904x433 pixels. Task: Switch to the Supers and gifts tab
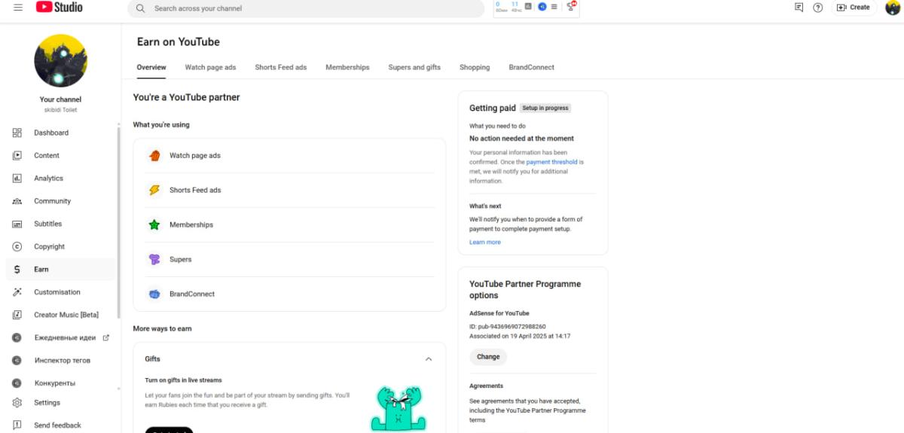pyautogui.click(x=414, y=67)
